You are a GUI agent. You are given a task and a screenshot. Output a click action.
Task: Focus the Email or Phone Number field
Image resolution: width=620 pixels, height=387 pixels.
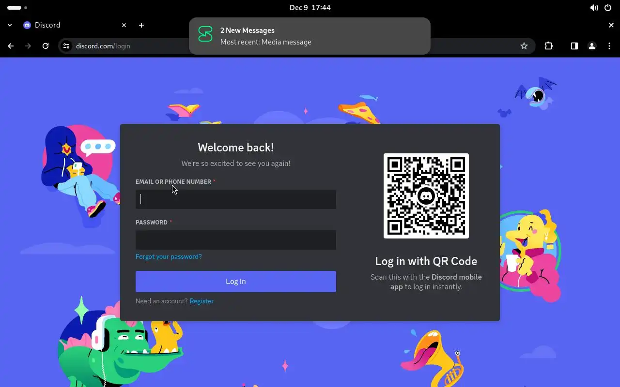point(236,199)
